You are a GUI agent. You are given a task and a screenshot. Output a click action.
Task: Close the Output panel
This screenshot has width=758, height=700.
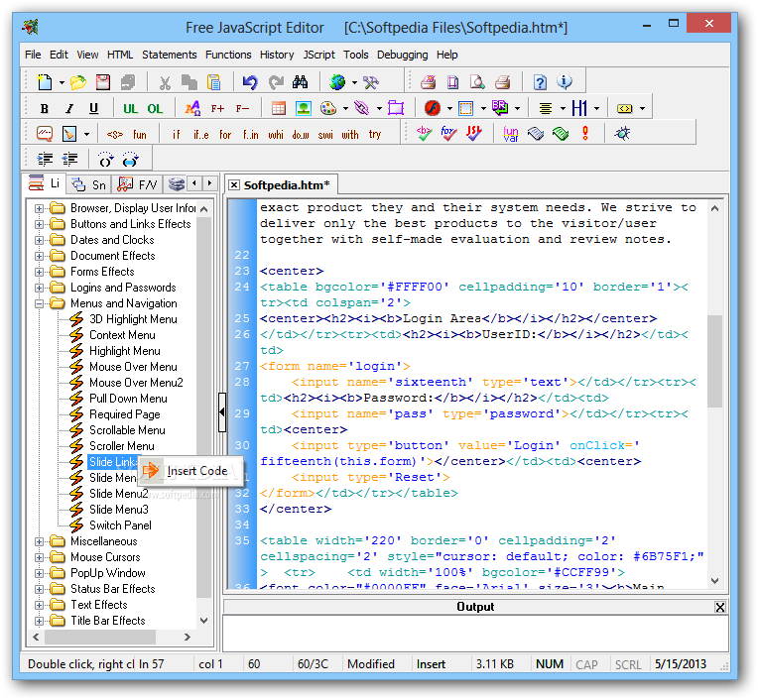click(x=720, y=607)
